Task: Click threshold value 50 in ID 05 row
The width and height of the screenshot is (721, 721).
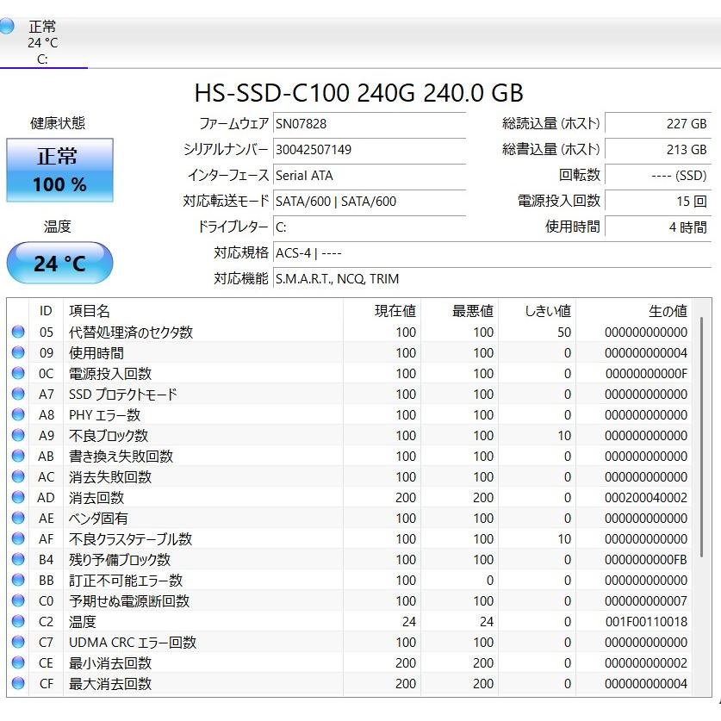Action: (564, 332)
